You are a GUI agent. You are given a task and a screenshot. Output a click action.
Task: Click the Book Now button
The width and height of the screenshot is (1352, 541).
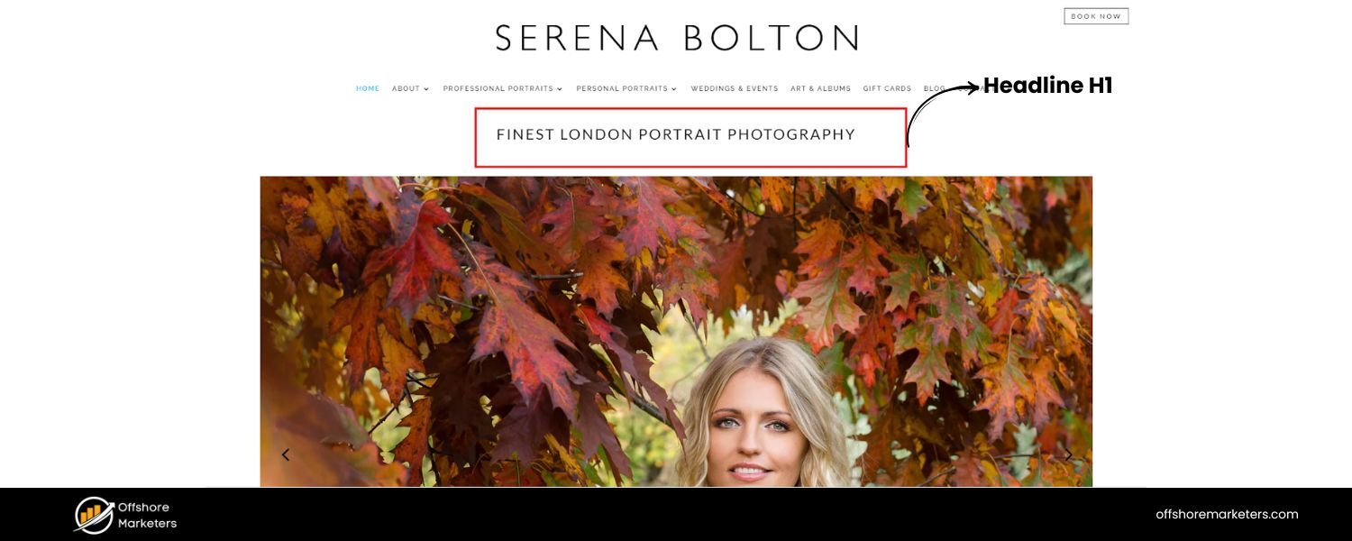pos(1096,16)
